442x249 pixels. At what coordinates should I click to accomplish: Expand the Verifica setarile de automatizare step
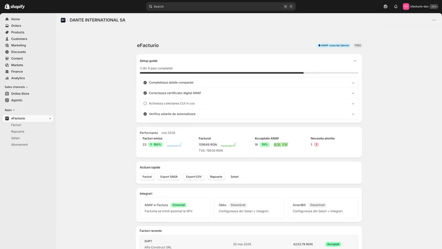point(353,115)
